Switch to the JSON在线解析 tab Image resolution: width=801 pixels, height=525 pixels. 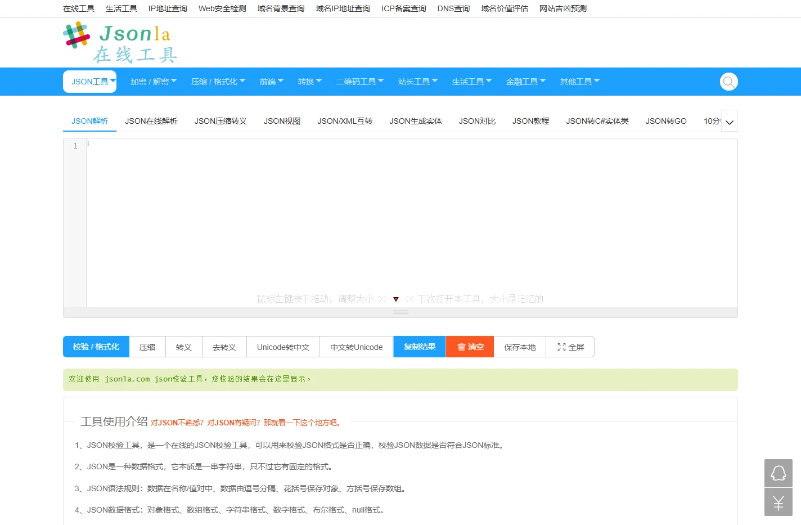point(151,121)
